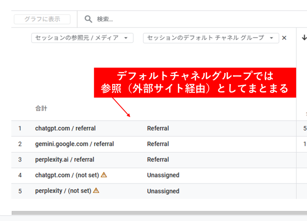Open the セッションの参照元 / メディア dropdown
Image resolution: width=307 pixels, height=221 pixels.
82,38
